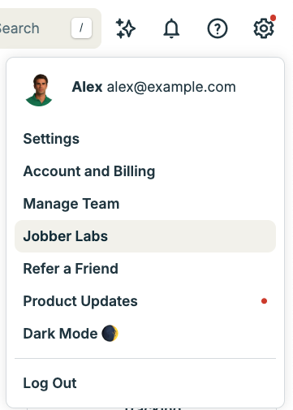Open the sparkle AI assistant icon

click(x=126, y=28)
